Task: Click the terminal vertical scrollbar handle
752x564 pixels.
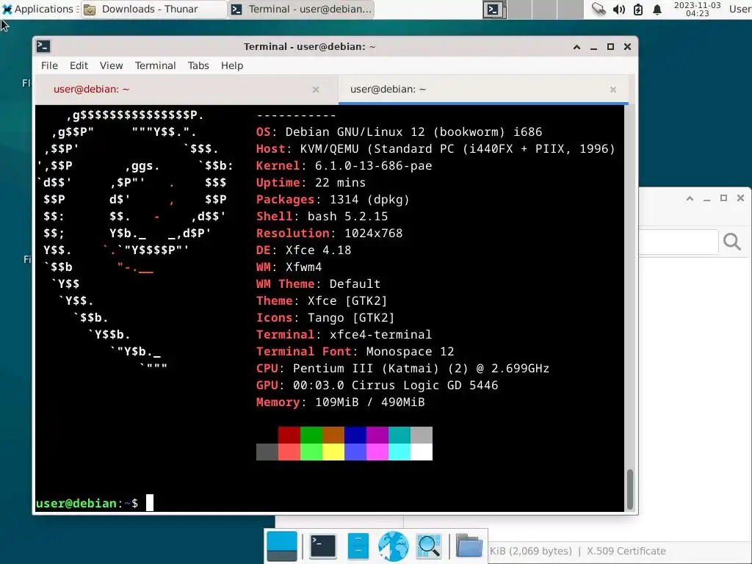Action: [x=629, y=489]
